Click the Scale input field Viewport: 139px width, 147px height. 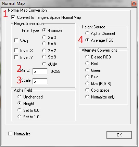pos(40,81)
